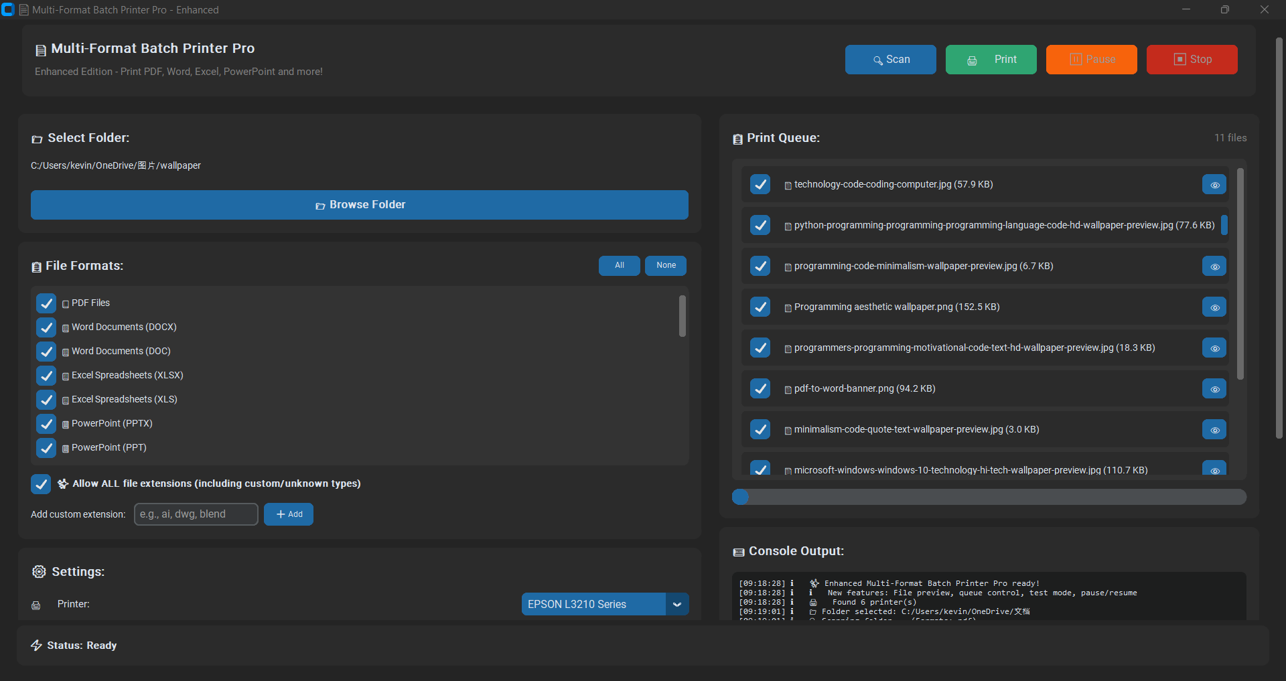Preview pdf-to-word-banner.png using its eye icon

(1214, 389)
